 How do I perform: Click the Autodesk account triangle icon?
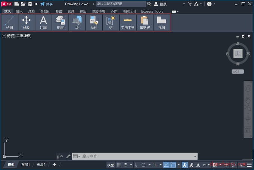[196, 4]
